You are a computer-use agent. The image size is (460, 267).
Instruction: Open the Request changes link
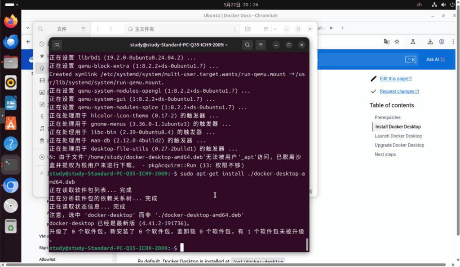click(x=399, y=91)
